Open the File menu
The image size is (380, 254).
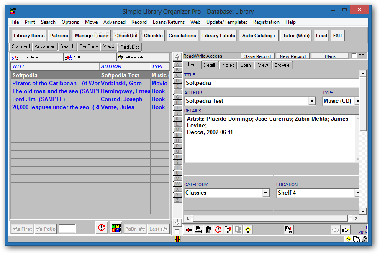pyautogui.click(x=15, y=22)
